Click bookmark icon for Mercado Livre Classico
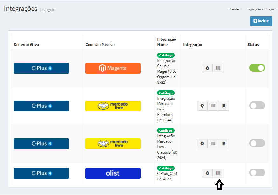 click(224, 144)
